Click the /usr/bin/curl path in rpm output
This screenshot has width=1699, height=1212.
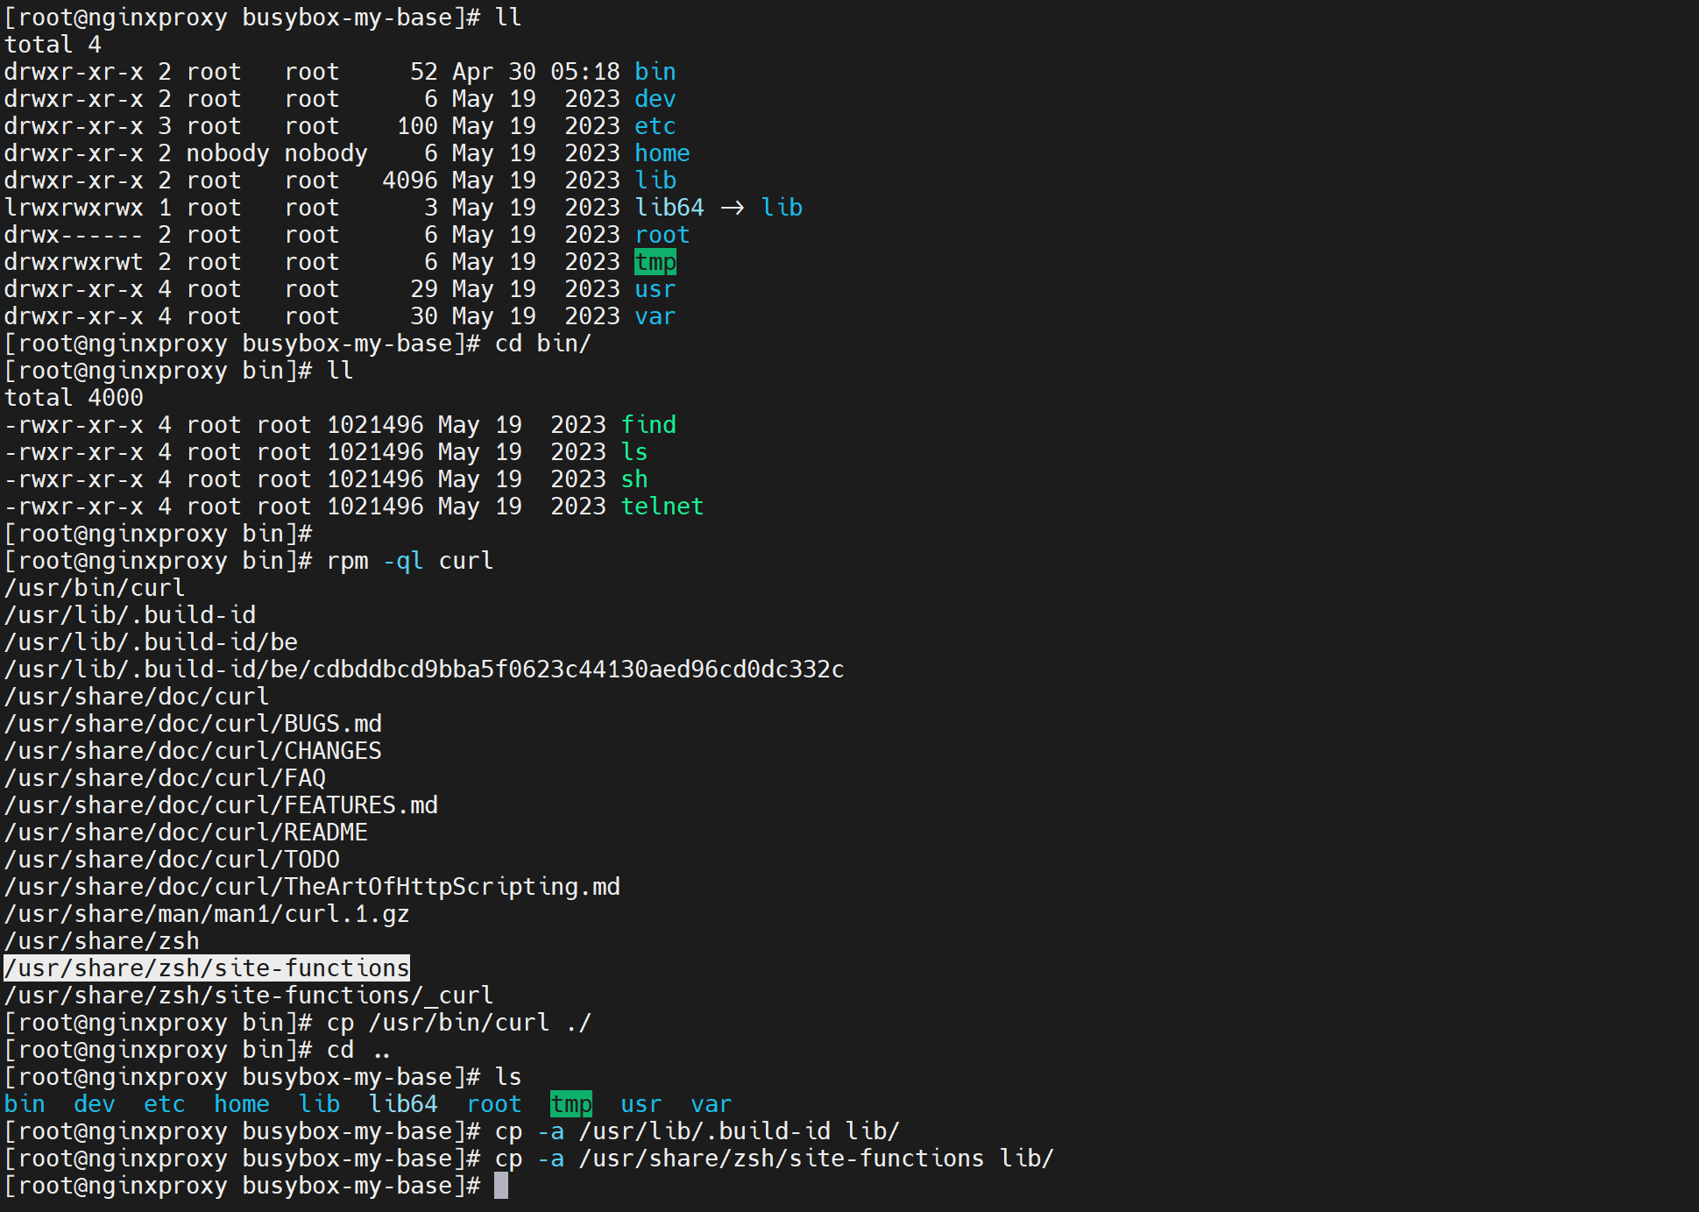point(95,588)
